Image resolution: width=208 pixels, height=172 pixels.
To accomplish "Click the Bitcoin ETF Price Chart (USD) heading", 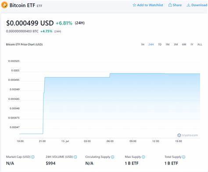I will (x=24, y=44).
